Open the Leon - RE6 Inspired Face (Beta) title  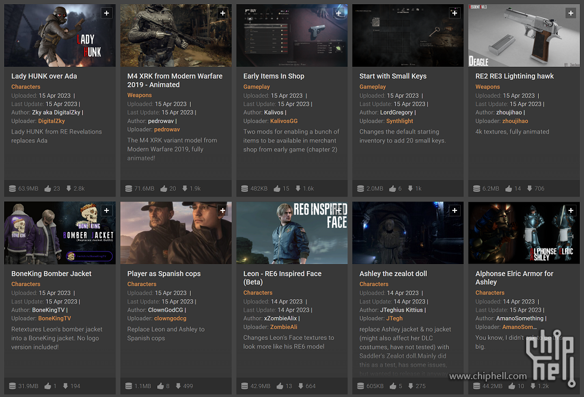(x=282, y=278)
